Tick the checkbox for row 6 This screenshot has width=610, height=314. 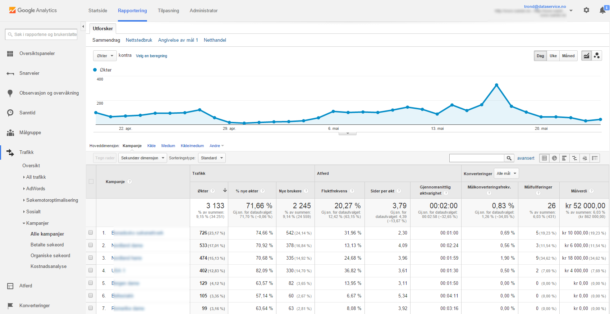(91, 295)
